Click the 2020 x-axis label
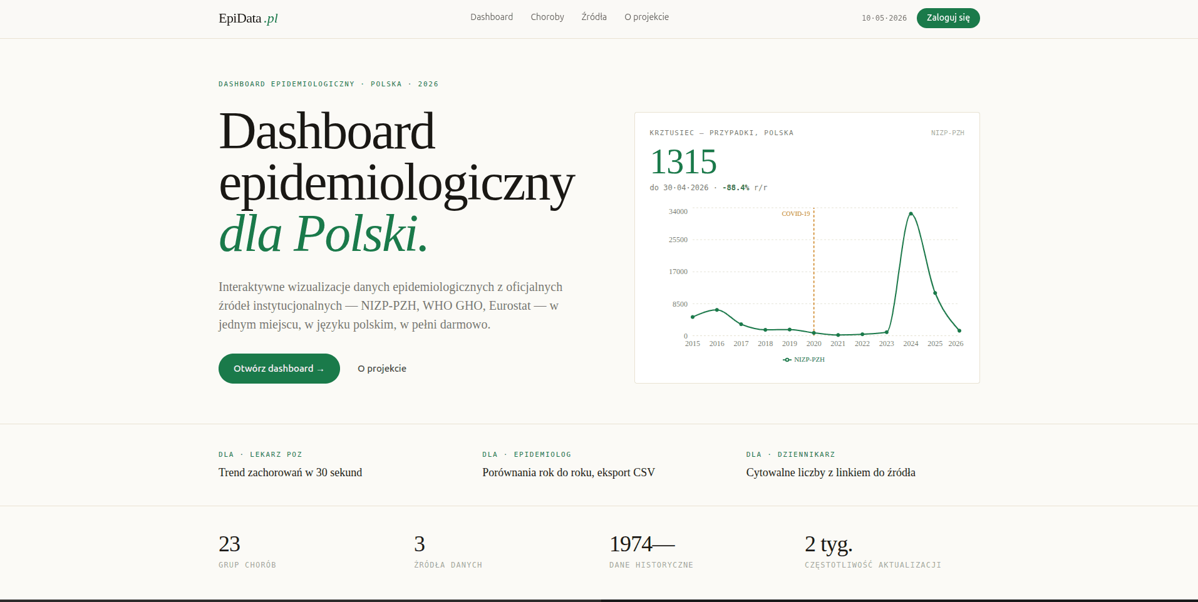 pos(813,344)
